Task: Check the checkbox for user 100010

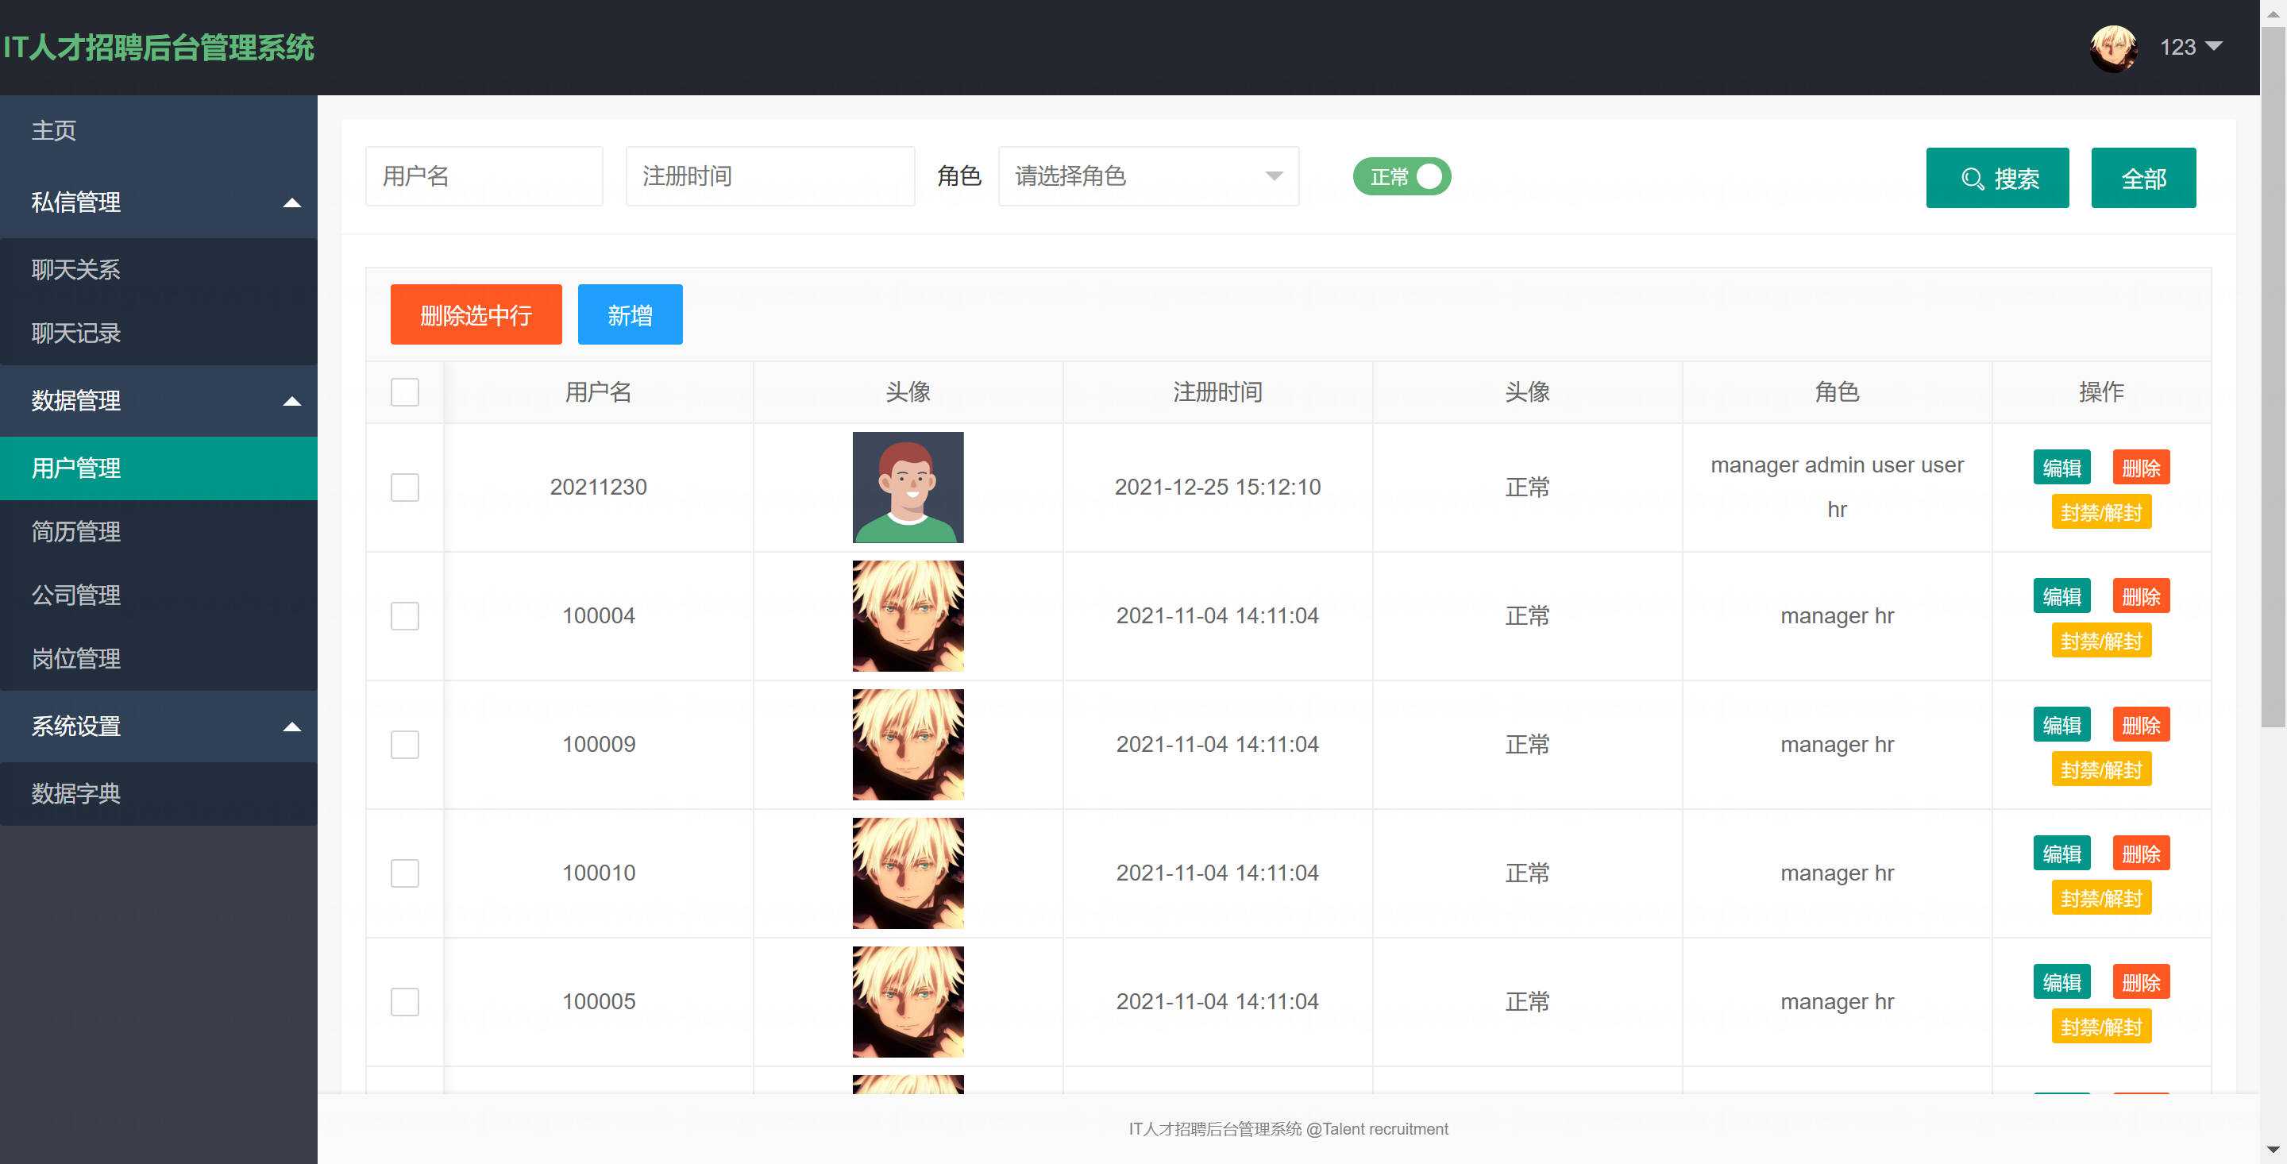Action: coord(405,873)
